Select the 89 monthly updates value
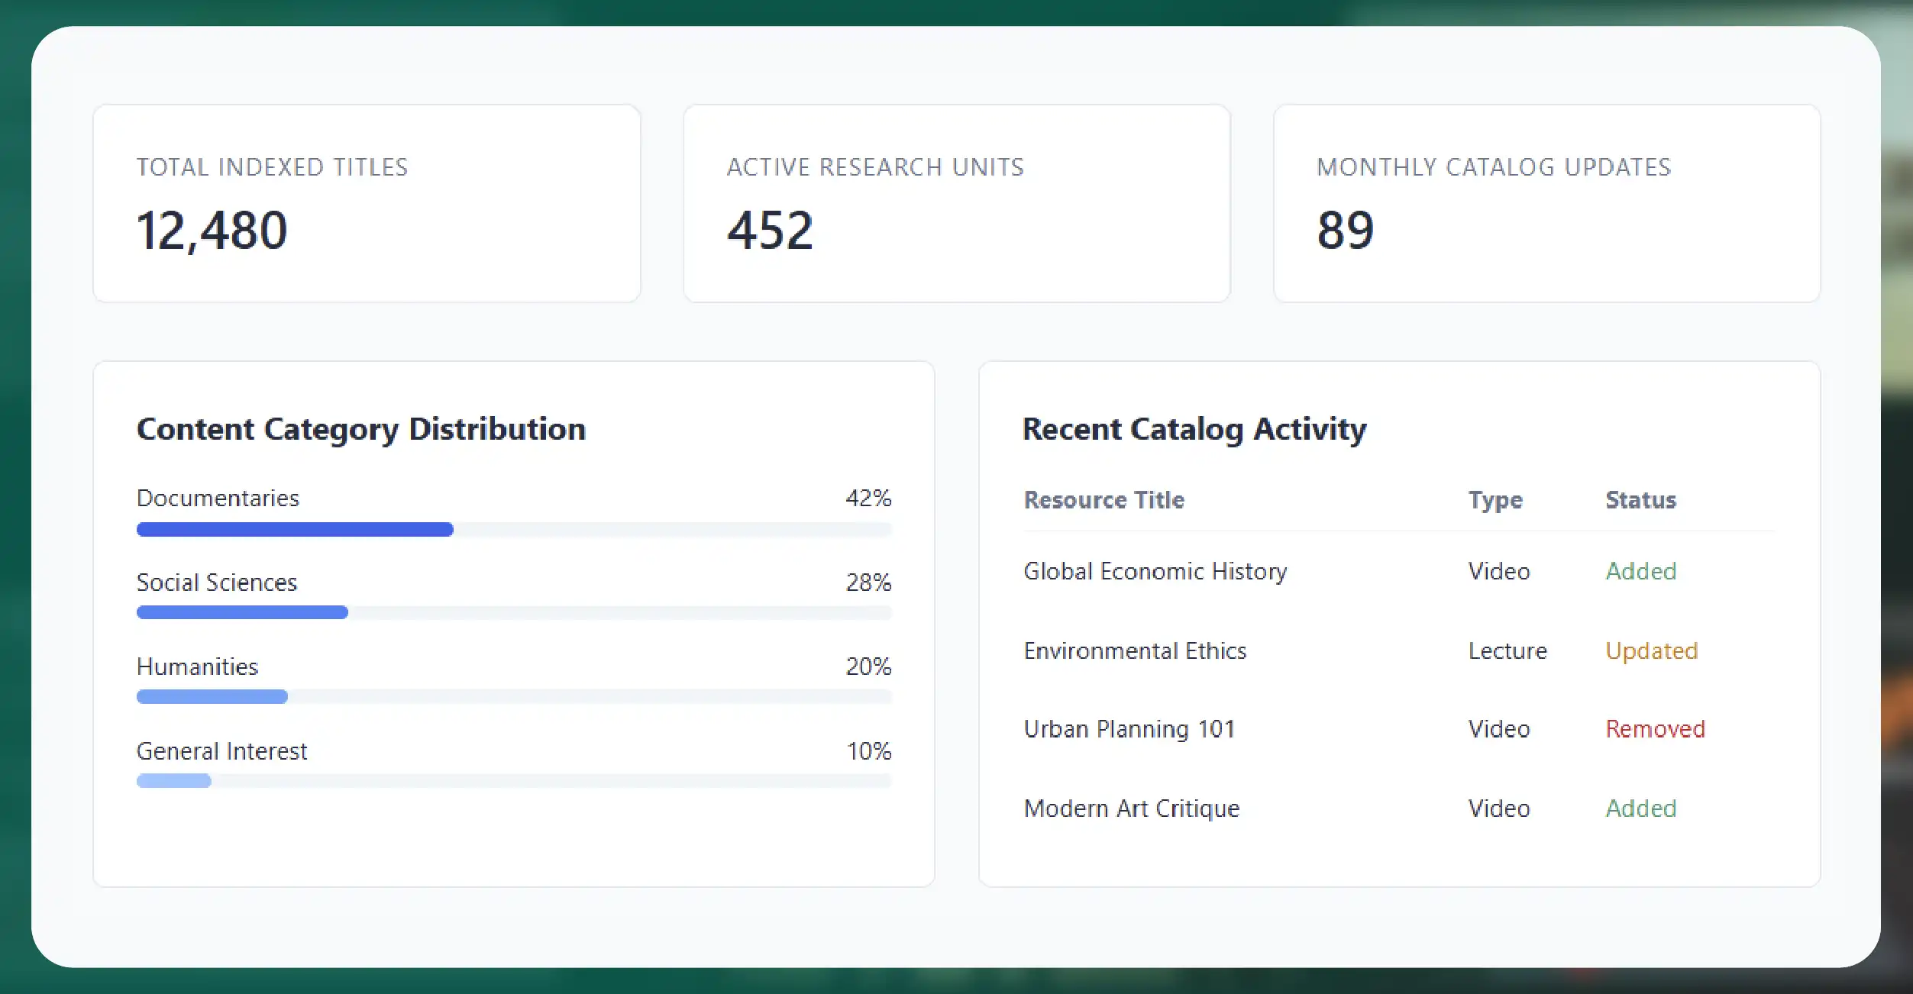The image size is (1913, 994). tap(1346, 230)
